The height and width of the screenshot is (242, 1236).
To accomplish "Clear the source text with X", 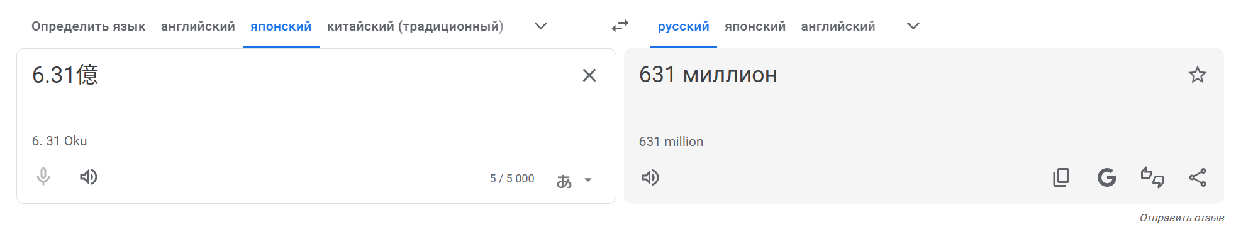I will click(589, 75).
